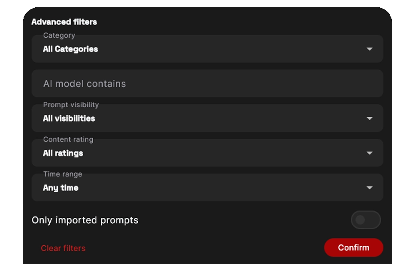Click the Time range field label
403x274 pixels.
[63, 174]
